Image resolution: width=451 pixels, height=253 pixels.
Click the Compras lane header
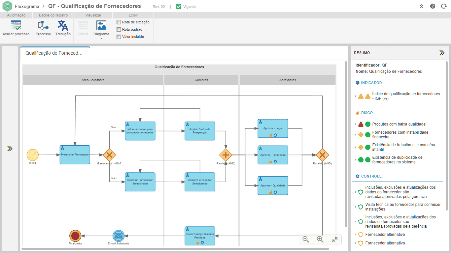[x=201, y=80]
